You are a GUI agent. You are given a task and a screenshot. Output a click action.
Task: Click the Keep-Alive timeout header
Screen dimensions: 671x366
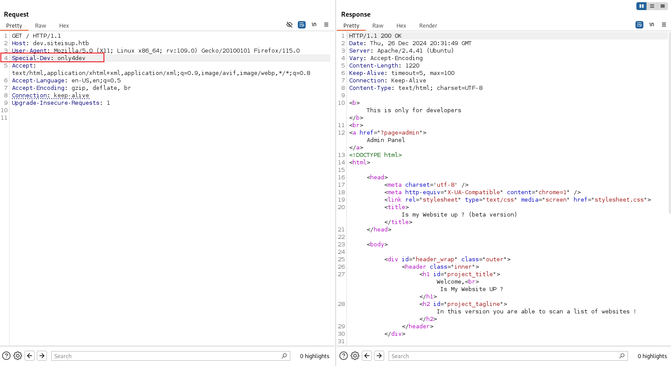tap(402, 73)
